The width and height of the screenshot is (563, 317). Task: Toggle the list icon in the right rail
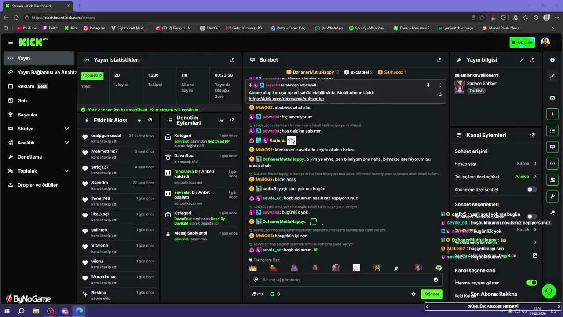coord(552,131)
